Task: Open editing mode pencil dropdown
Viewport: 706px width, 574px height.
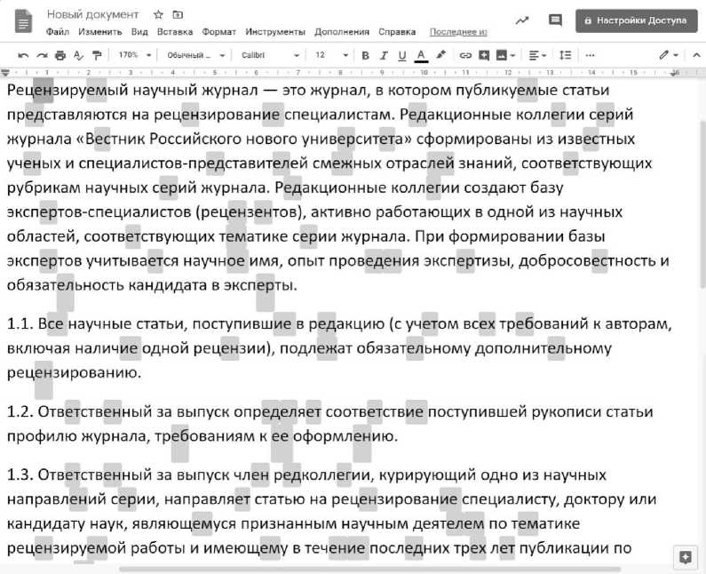Action: [x=669, y=55]
